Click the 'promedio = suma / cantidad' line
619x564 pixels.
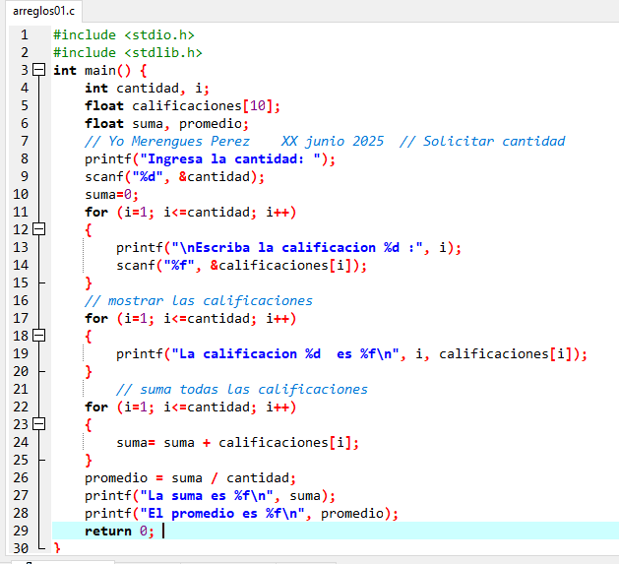click(x=190, y=477)
